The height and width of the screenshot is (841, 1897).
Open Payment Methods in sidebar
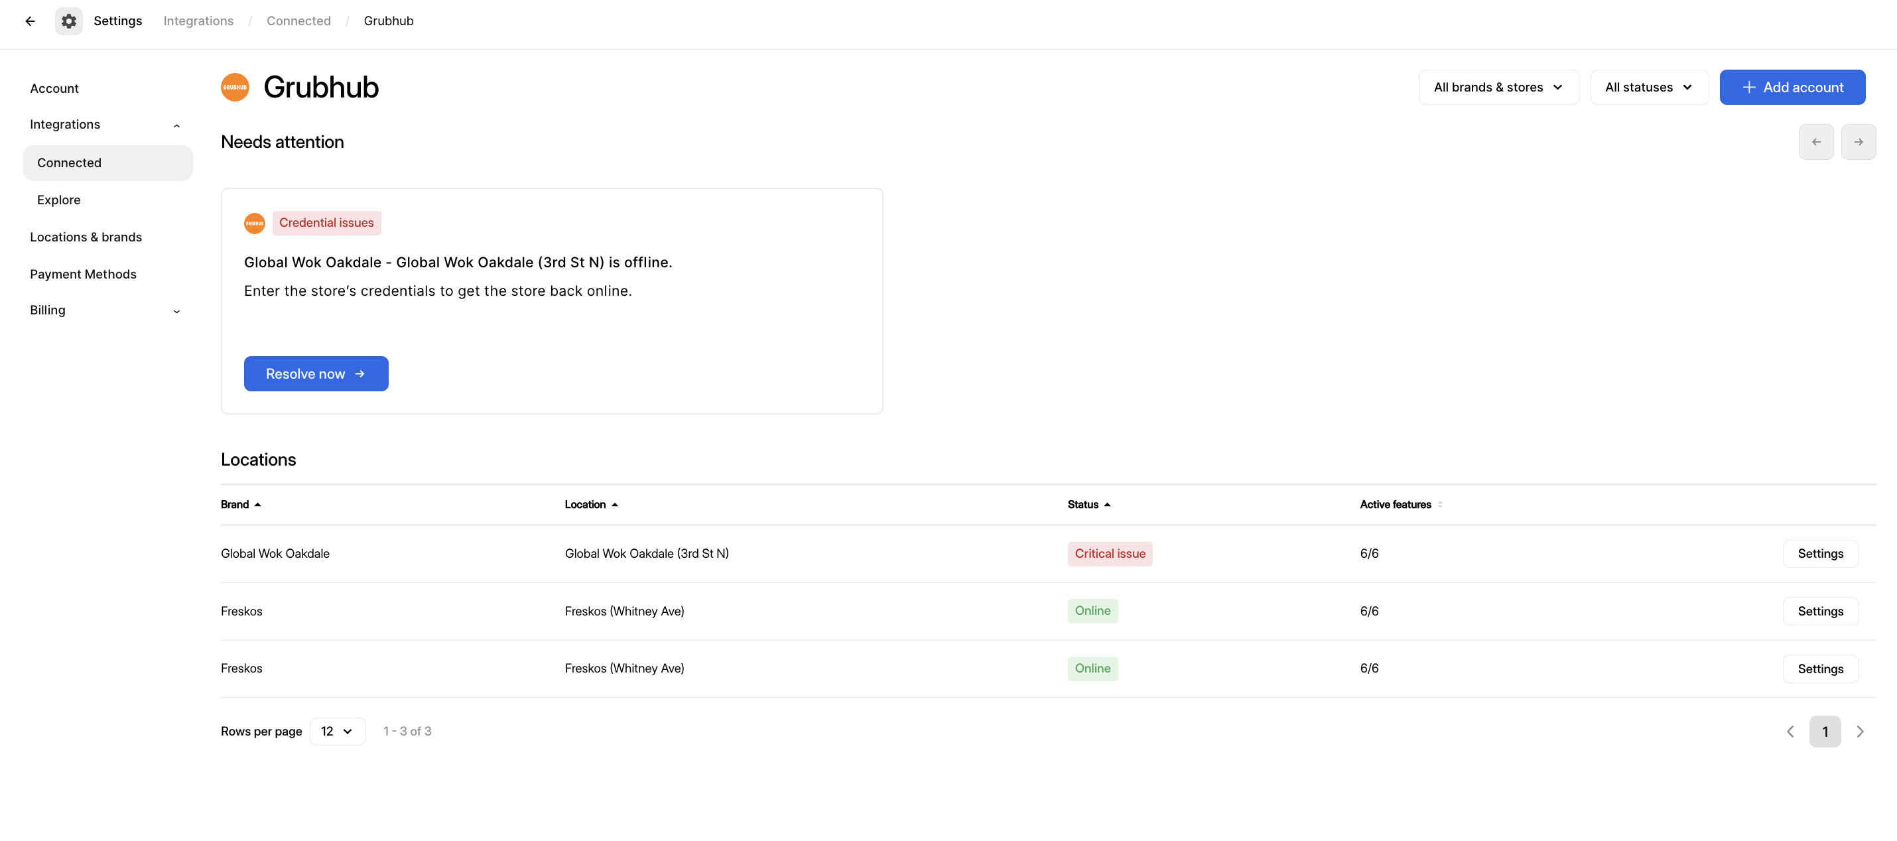coord(83,274)
